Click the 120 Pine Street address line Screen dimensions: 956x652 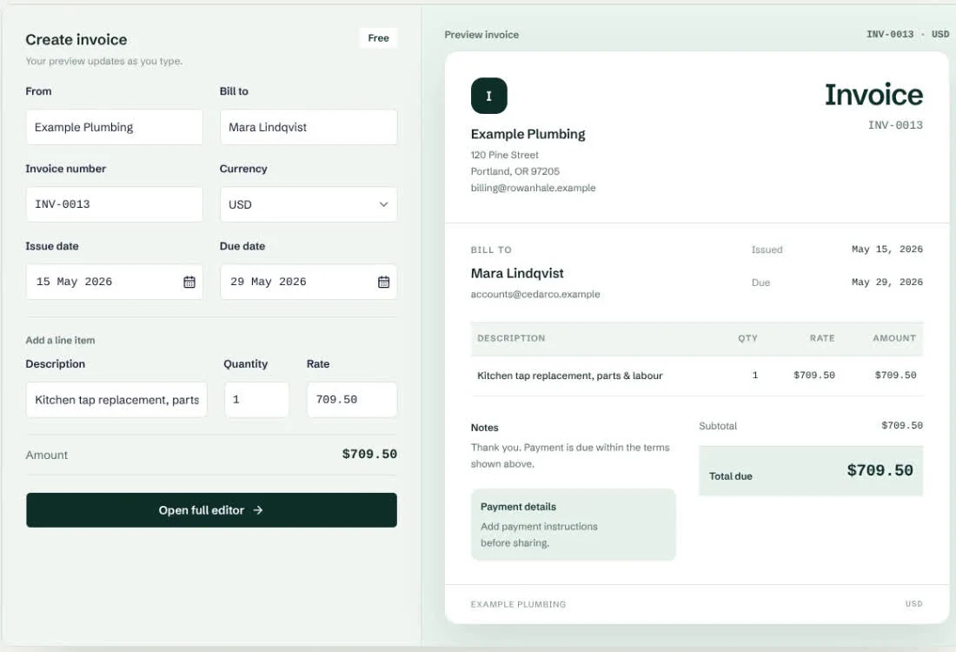[x=505, y=155]
